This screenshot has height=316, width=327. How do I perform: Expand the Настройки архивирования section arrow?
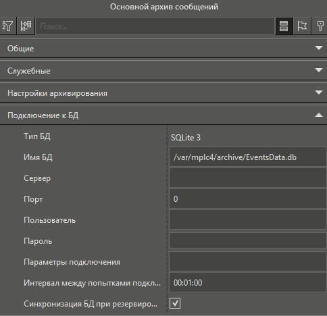click(x=319, y=93)
